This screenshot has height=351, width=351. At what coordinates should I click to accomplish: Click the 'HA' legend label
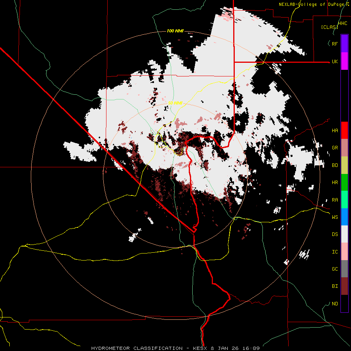coord(335,130)
